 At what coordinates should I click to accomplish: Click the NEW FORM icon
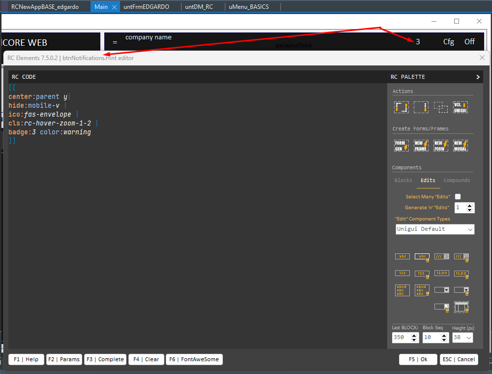point(440,146)
